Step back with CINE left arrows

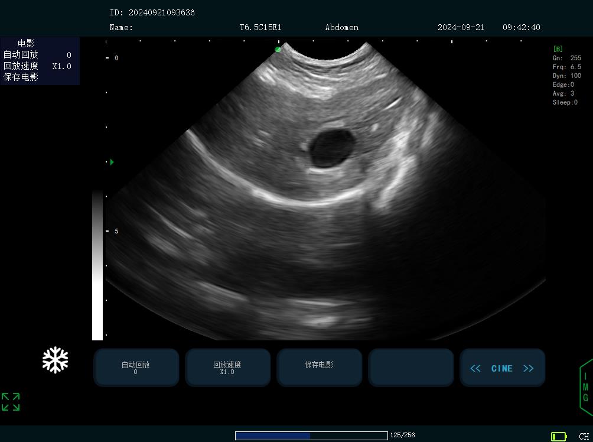[475, 368]
